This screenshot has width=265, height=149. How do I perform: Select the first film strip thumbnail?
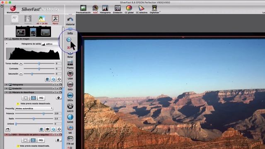(21, 32)
